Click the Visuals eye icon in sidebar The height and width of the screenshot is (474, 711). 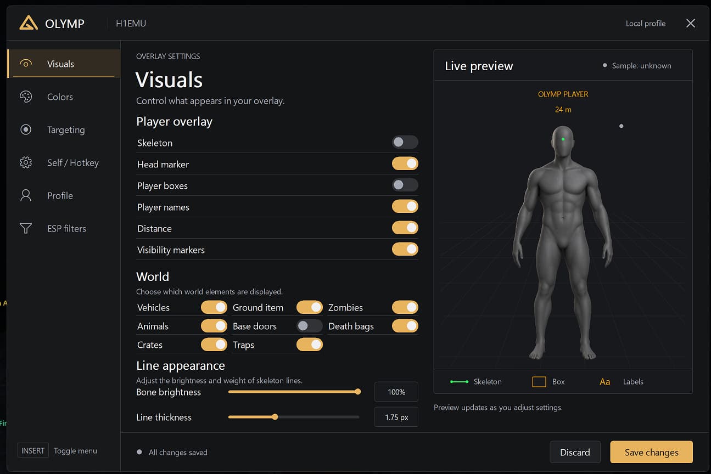tap(26, 64)
